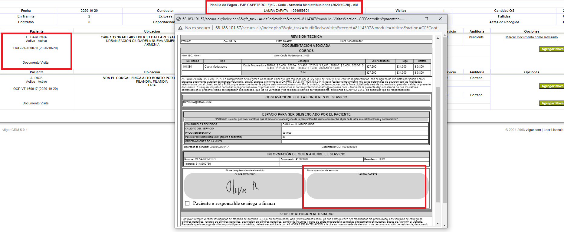Click the 'Planilla de Pagos - EJE CAFETERO' title
The height and width of the screenshot is (232, 564).
point(284,5)
